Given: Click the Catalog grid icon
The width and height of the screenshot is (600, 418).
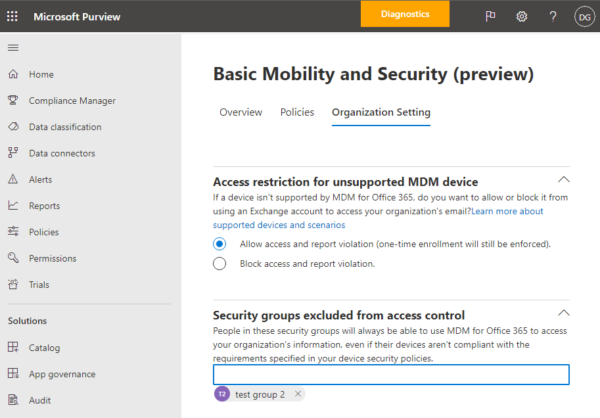Looking at the screenshot, I should tap(13, 347).
